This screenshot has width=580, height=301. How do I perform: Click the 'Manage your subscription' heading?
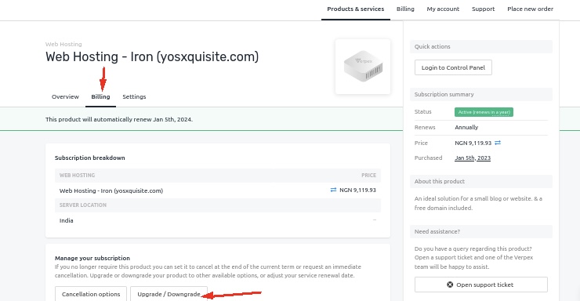coord(92,258)
